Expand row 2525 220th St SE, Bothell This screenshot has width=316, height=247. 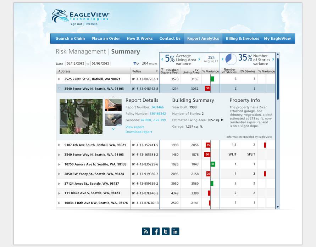coord(59,79)
